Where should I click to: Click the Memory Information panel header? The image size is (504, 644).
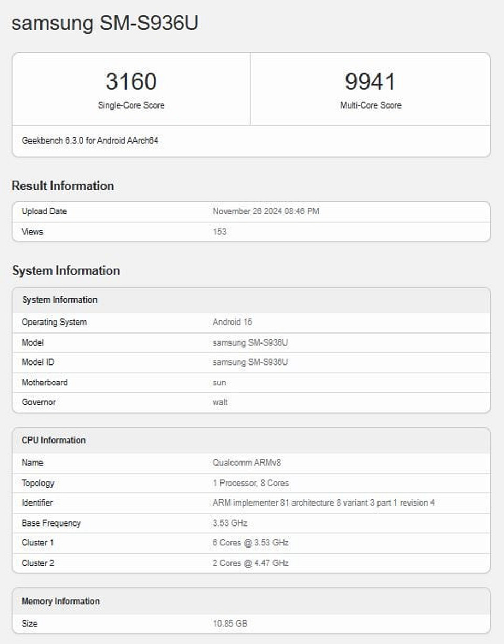click(61, 602)
